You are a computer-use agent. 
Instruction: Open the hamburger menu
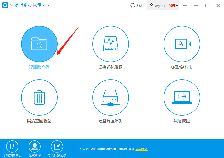185,5
